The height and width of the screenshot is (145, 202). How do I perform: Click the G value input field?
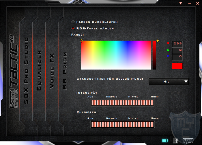[x=177, y=51]
